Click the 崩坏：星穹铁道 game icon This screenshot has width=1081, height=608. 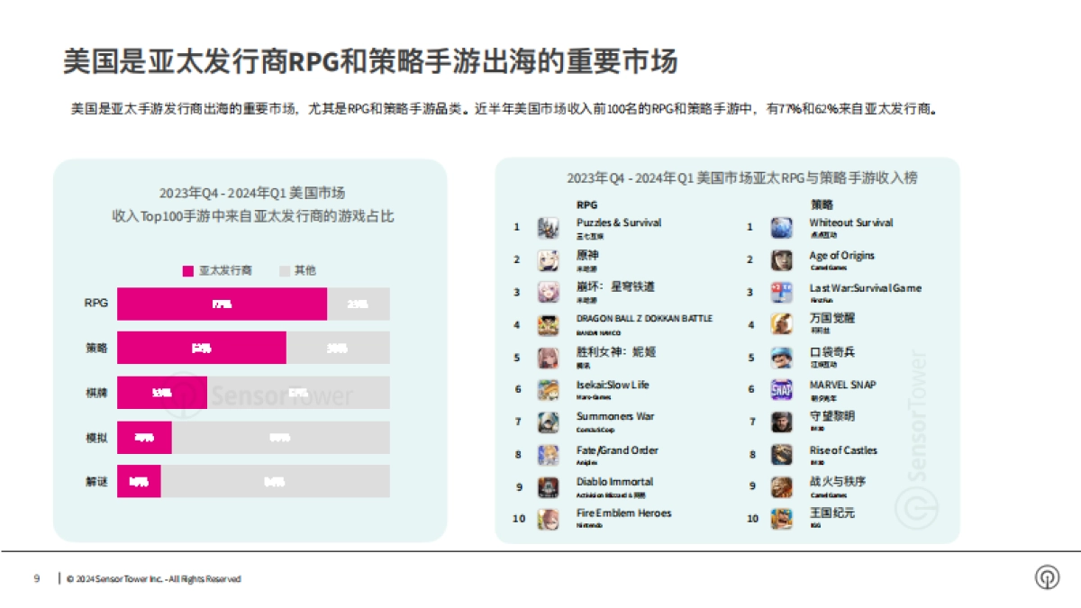[548, 291]
